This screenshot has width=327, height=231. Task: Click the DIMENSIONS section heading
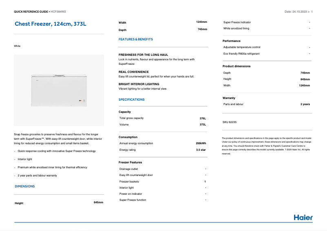click(24, 186)
